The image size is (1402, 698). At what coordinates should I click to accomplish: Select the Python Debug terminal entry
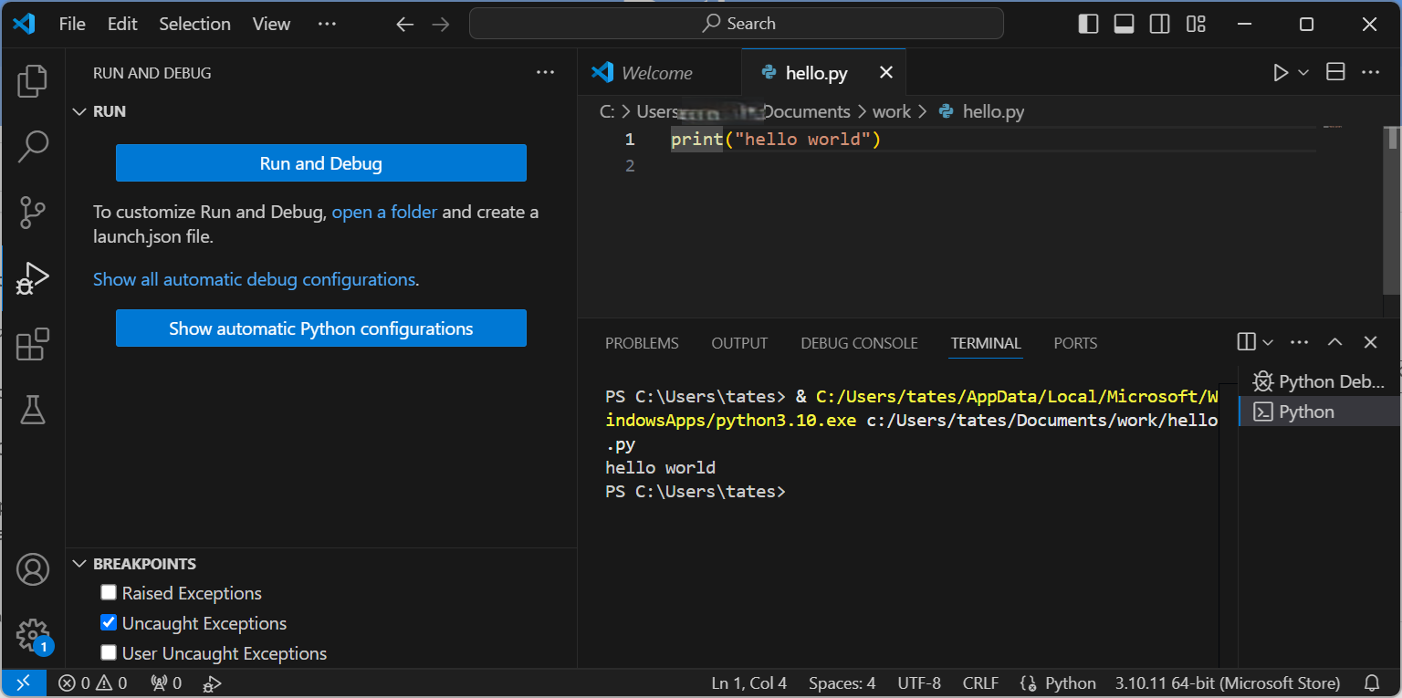pyautogui.click(x=1319, y=381)
